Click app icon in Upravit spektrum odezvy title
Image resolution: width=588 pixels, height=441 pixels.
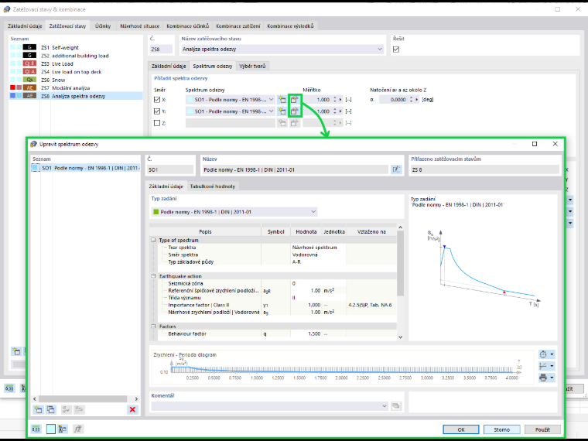pos(34,144)
